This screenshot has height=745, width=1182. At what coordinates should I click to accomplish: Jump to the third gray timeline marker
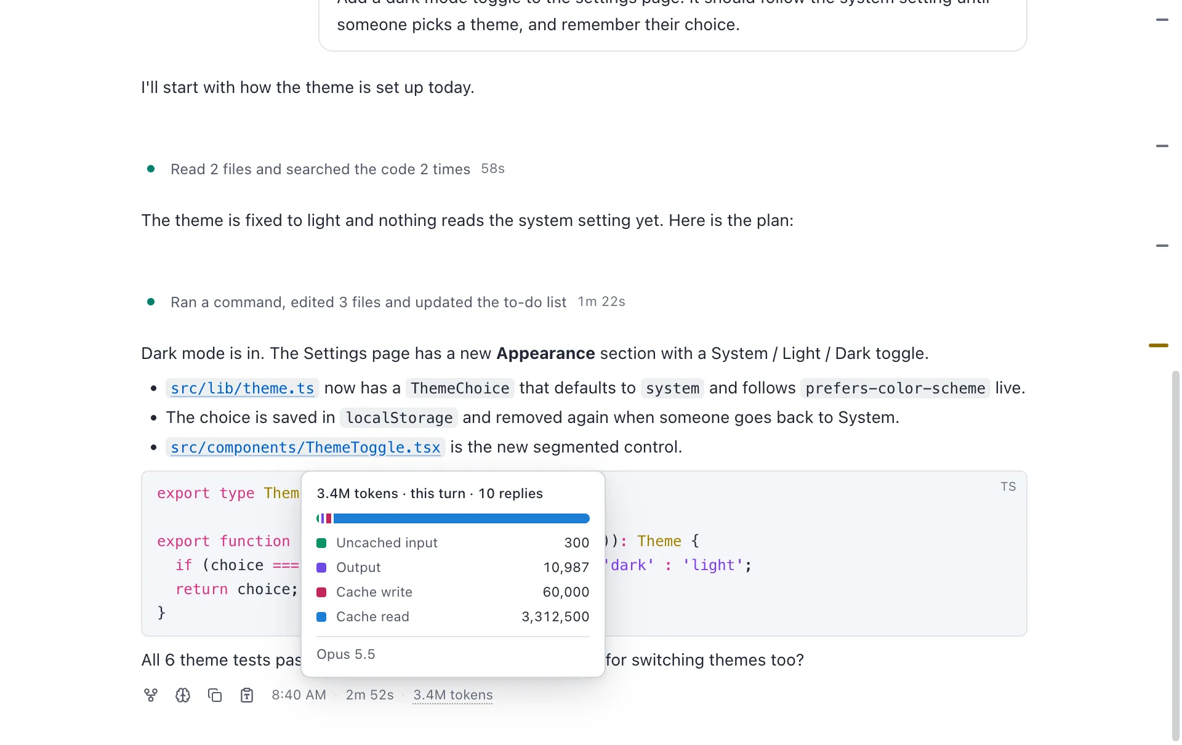click(x=1162, y=246)
